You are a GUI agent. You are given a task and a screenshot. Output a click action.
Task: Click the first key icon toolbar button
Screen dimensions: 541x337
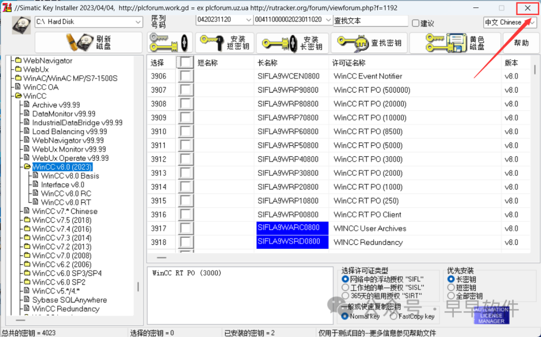(170, 43)
